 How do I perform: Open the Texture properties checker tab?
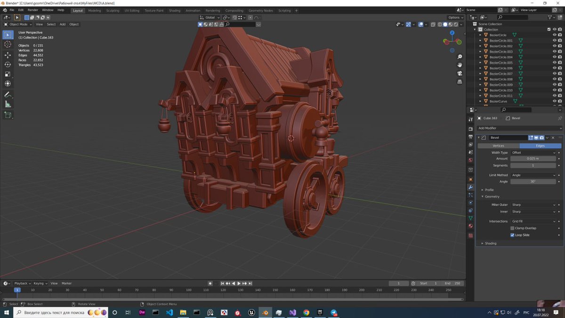[470, 236]
